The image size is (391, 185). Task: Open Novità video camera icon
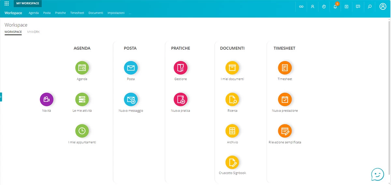pyautogui.click(x=47, y=99)
